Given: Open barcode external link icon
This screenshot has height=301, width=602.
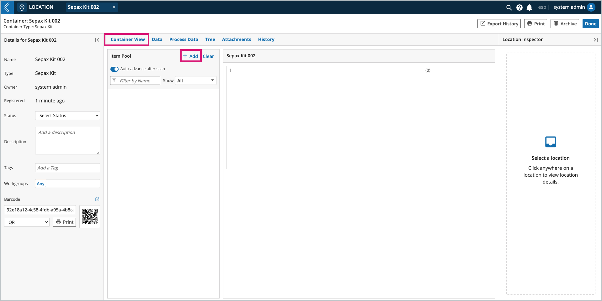Looking at the screenshot, I should (97, 199).
